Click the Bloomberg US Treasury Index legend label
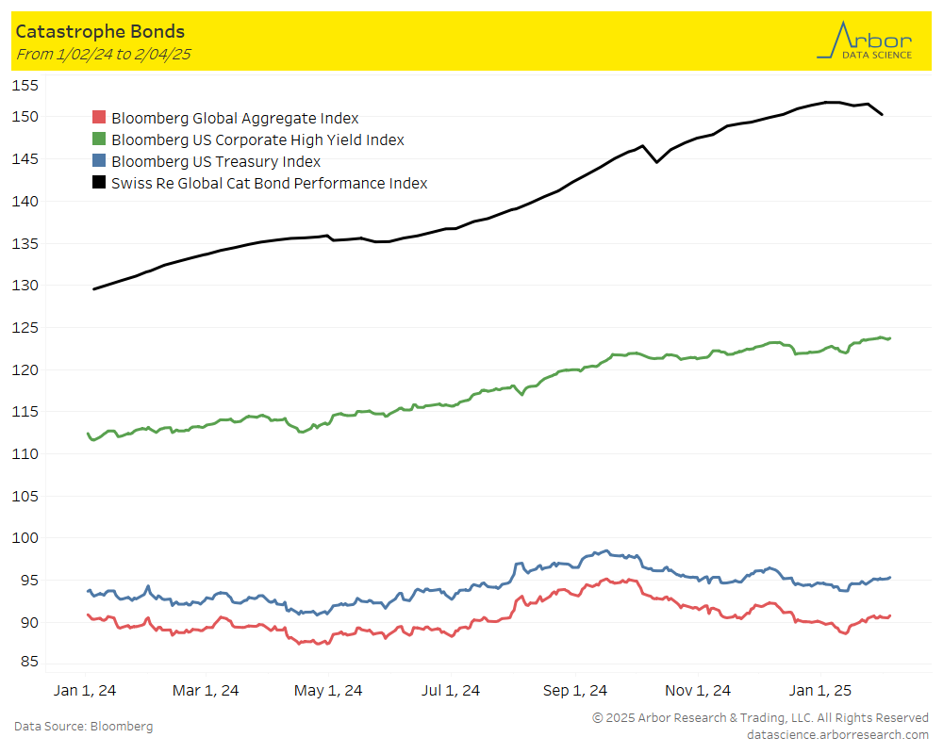Image resolution: width=943 pixels, height=754 pixels. tap(216, 161)
